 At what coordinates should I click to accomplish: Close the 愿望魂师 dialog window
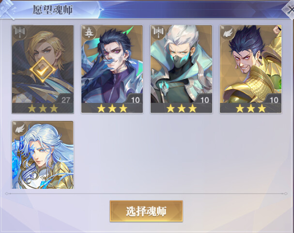click(x=289, y=9)
